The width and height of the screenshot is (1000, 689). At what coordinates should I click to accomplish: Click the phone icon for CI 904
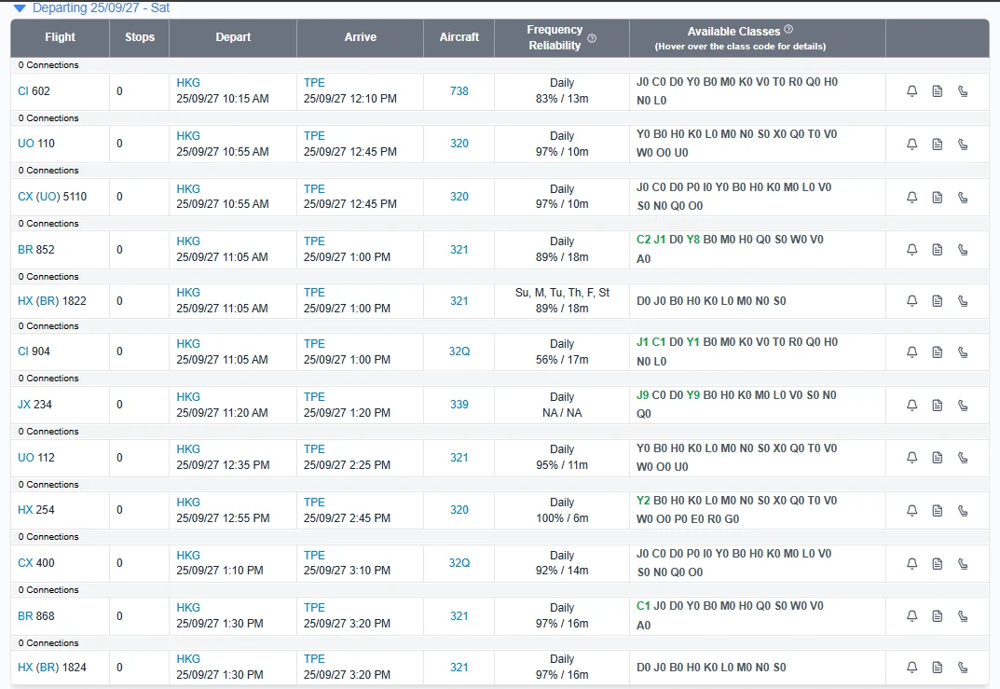[x=963, y=352]
